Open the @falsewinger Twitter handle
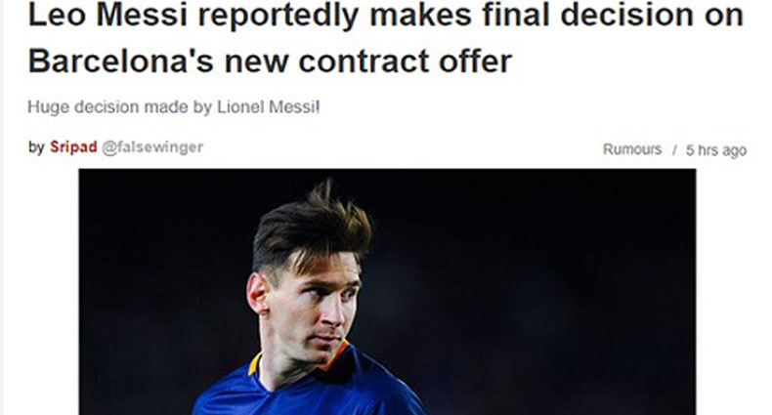 pos(152,147)
